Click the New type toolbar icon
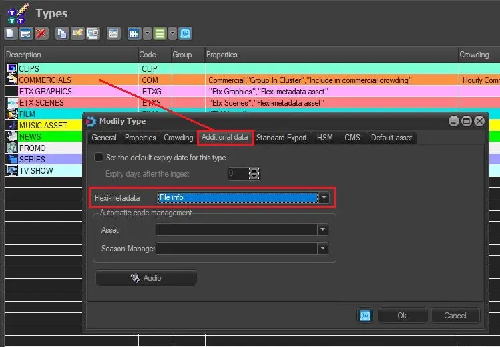The width and height of the screenshot is (500, 347). tap(10, 33)
